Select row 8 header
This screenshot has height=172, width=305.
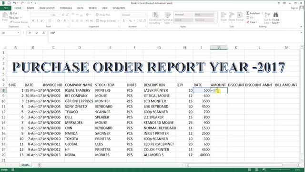pos(3,90)
